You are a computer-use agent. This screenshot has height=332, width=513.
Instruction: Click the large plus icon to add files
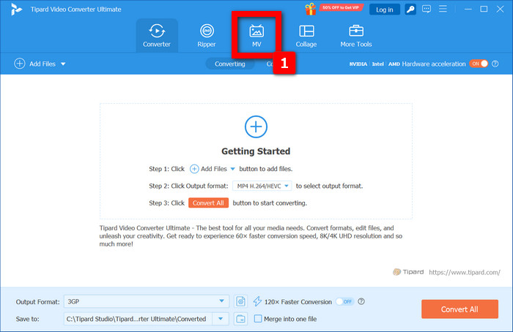click(x=256, y=127)
